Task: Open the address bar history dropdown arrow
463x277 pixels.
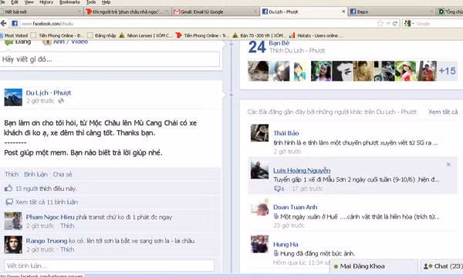Action: pos(388,24)
